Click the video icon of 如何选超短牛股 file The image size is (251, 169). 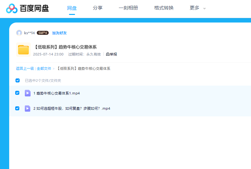point(28,108)
